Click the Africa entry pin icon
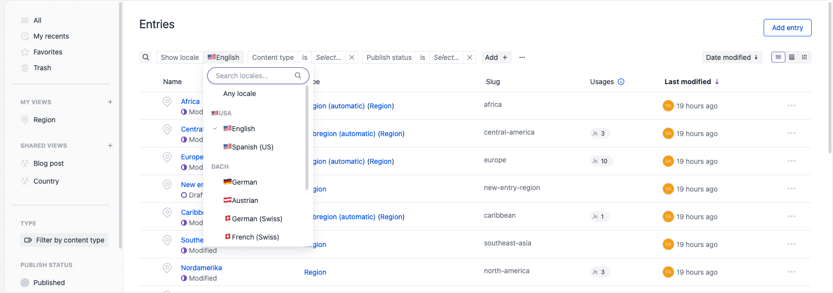The width and height of the screenshot is (833, 293). tap(167, 101)
